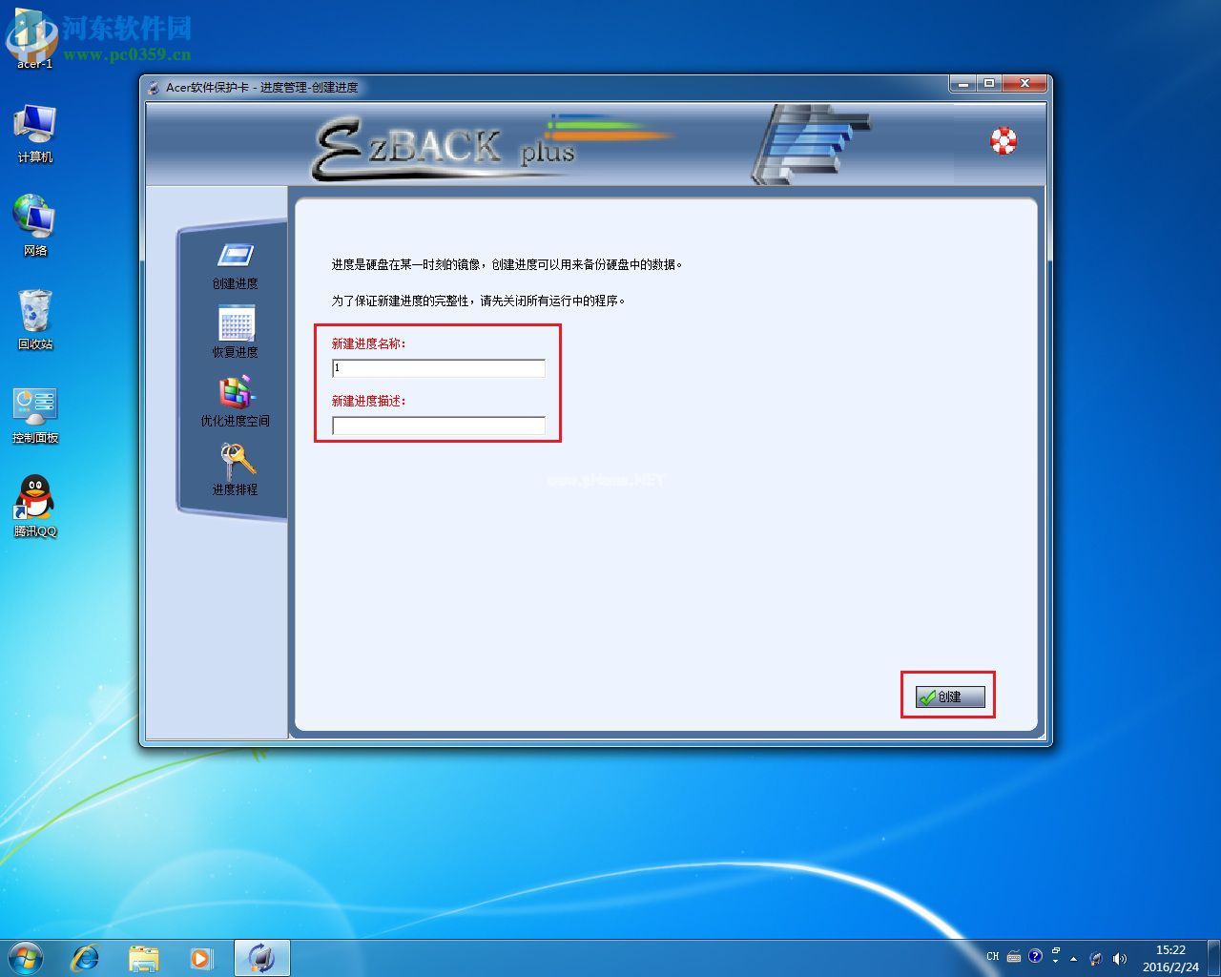This screenshot has height=977, width=1221.
Task: Click the red lifebuoy help icon
Action: click(x=1003, y=141)
